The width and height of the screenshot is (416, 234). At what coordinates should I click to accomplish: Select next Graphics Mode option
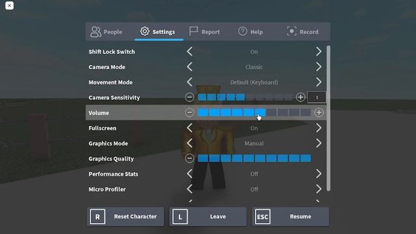click(x=318, y=143)
